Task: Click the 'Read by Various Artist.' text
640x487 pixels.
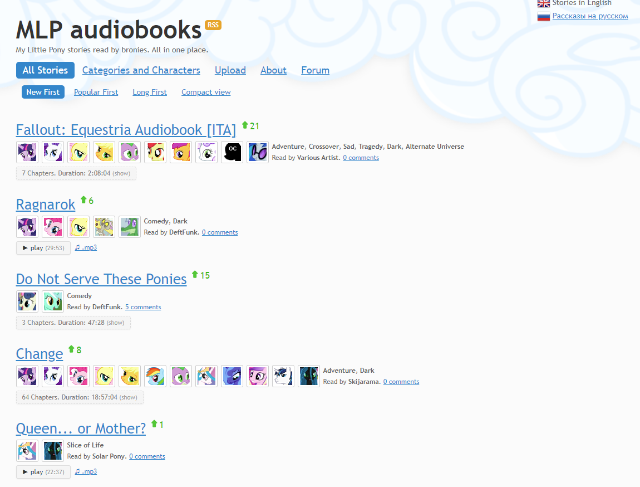Action: (x=306, y=158)
